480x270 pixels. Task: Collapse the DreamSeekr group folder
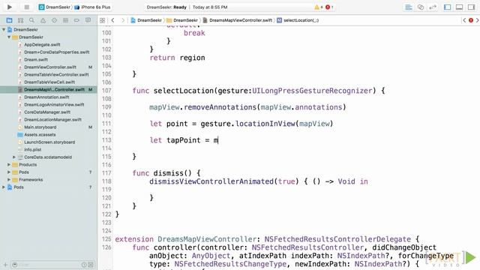point(9,37)
